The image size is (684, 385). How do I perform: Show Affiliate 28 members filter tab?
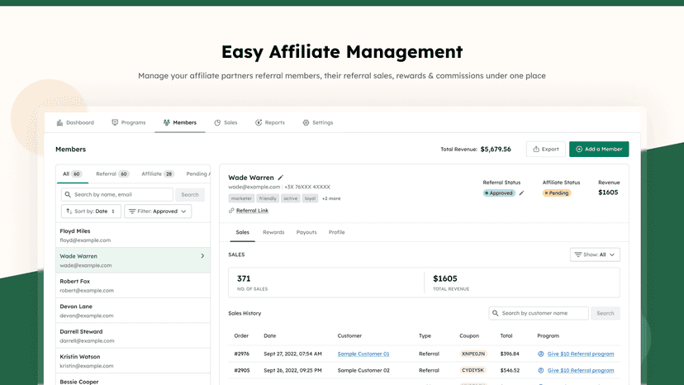[x=158, y=173]
